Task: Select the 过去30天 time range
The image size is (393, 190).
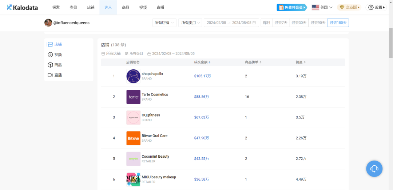Action: pos(299,23)
